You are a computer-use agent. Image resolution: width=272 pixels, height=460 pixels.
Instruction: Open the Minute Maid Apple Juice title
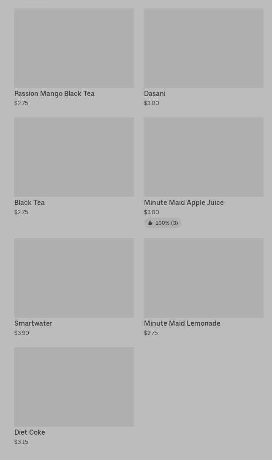184,202
